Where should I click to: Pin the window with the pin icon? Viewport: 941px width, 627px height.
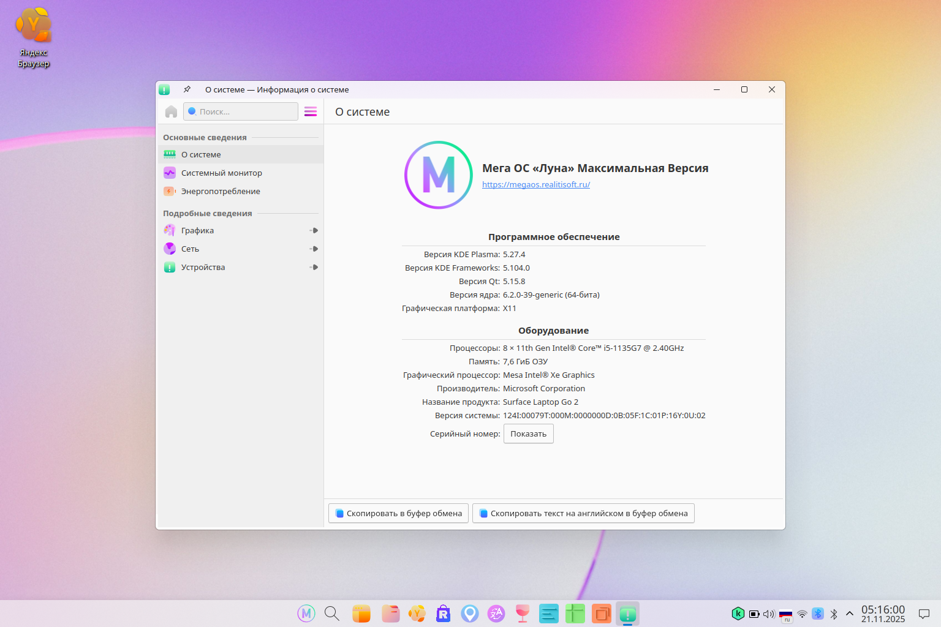(187, 89)
